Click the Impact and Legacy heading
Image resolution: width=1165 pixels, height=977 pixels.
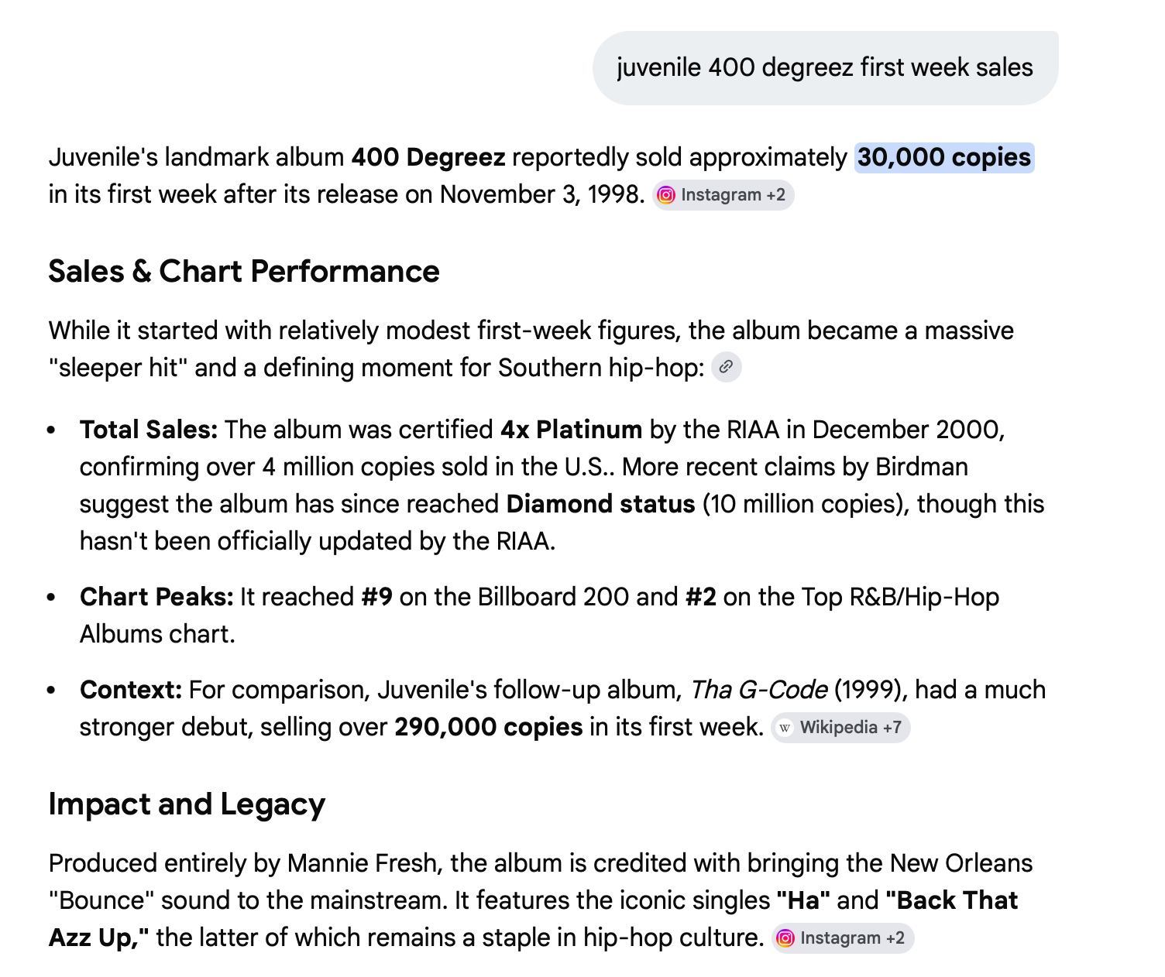(x=187, y=804)
